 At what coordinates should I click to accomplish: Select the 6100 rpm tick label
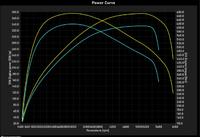(x=175, y=127)
